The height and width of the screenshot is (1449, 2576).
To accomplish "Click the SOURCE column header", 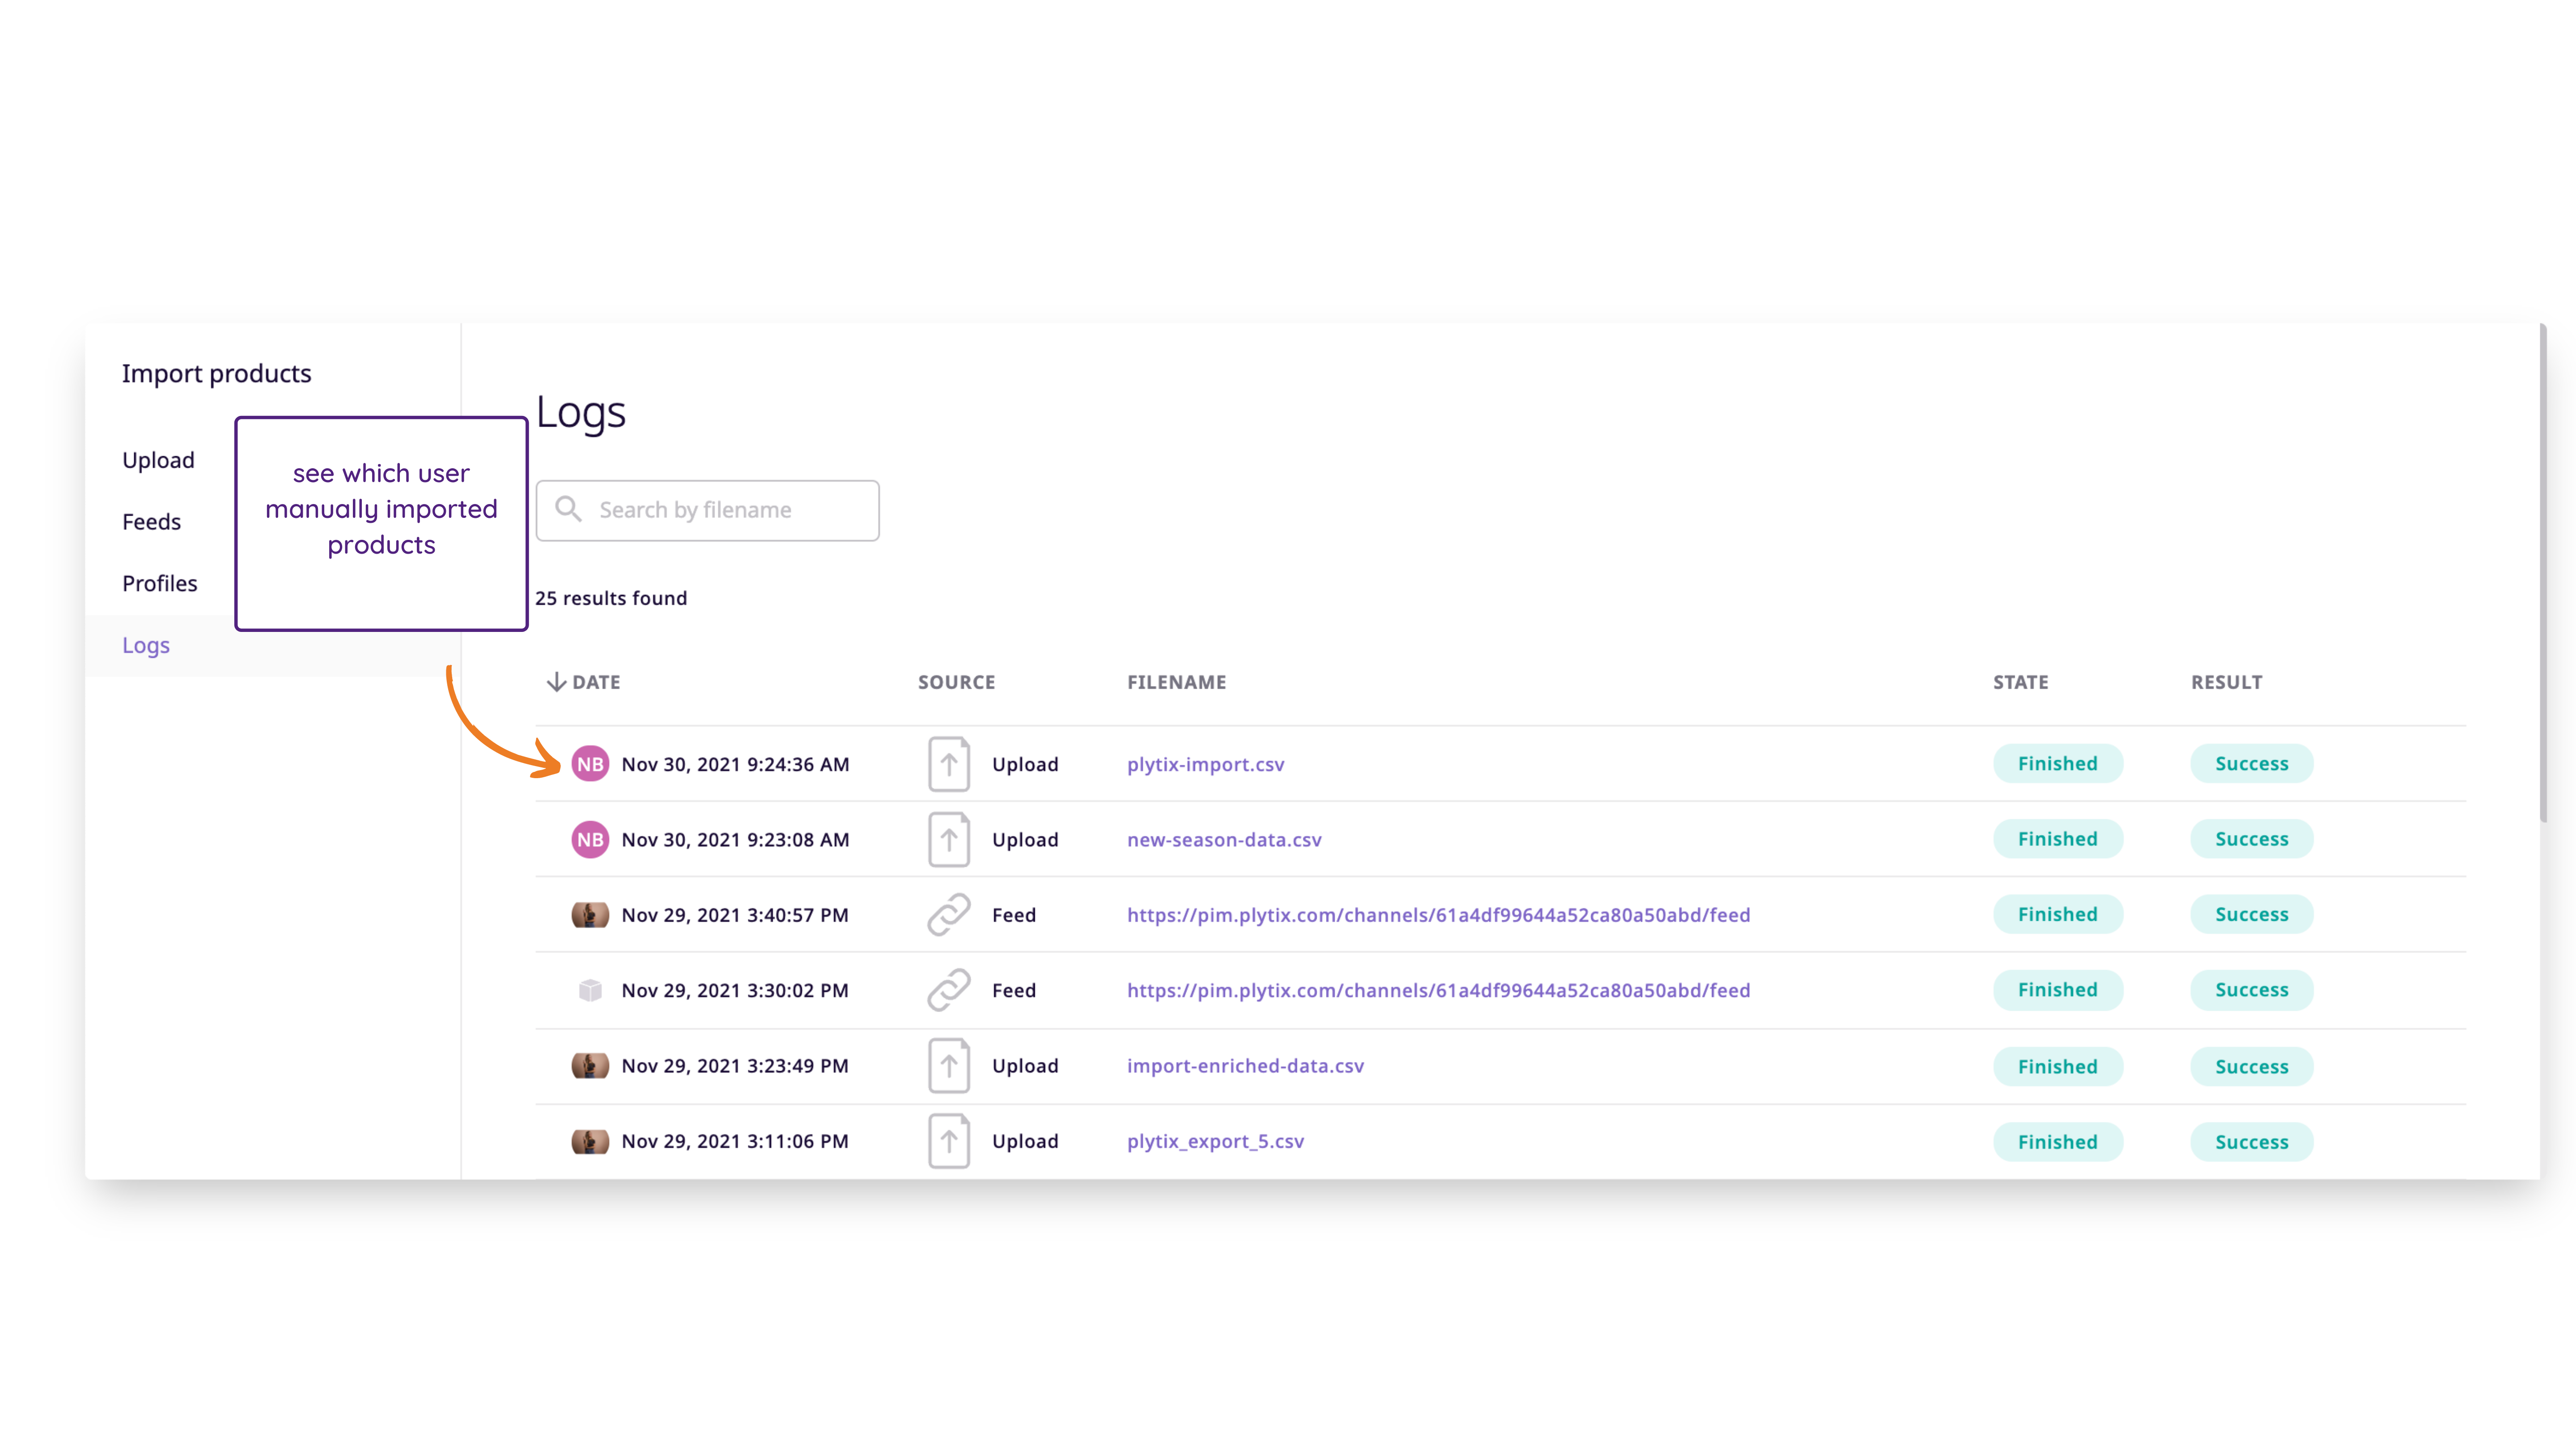I will [x=956, y=682].
